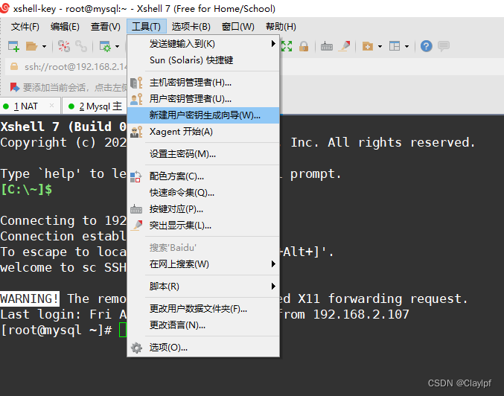The width and height of the screenshot is (504, 396).
Task: Toggle full screen with green arrows icon
Action: pyautogui.click(x=287, y=46)
